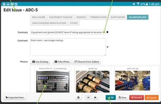The width and height of the screenshot is (161, 104).
Task: Edit the Summary text field
Action: point(68,32)
